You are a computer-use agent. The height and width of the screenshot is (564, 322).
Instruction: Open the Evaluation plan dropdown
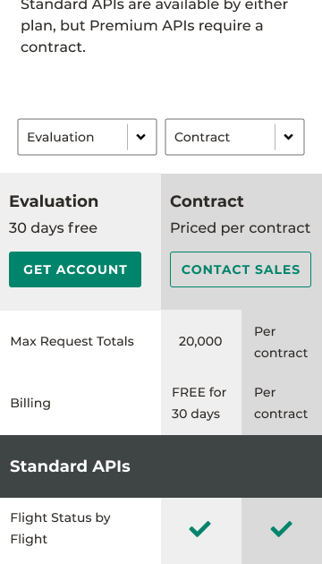tap(87, 137)
